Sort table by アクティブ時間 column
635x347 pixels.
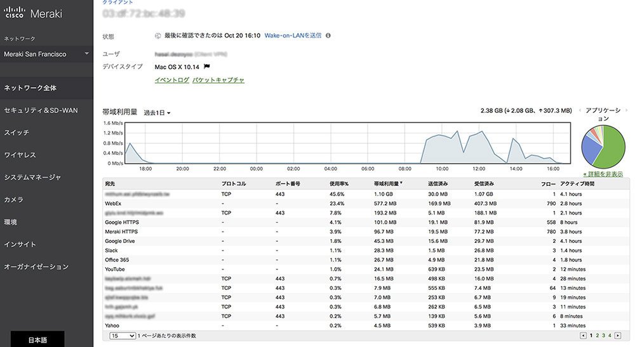point(577,183)
